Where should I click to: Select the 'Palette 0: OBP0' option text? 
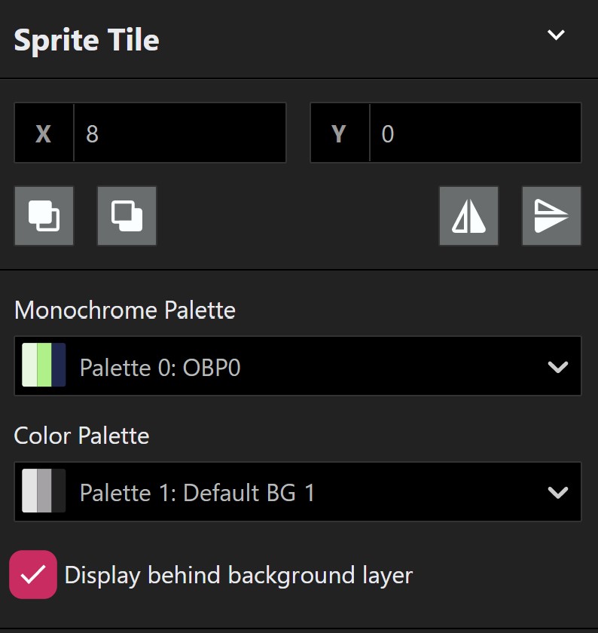point(160,368)
